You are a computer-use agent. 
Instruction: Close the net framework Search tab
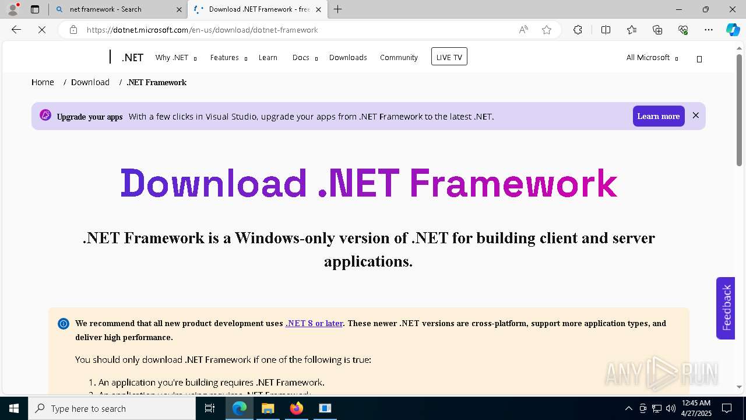[x=179, y=9]
